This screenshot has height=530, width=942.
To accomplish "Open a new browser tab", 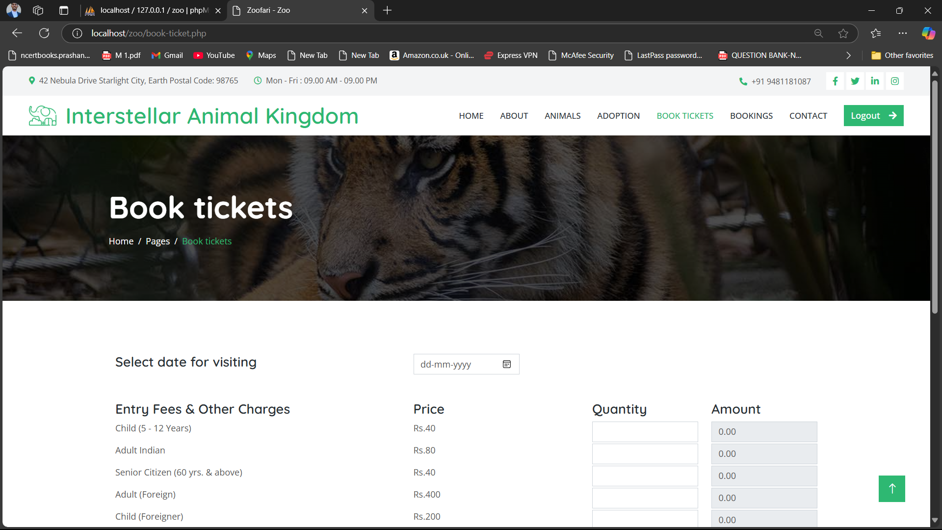I will (387, 10).
